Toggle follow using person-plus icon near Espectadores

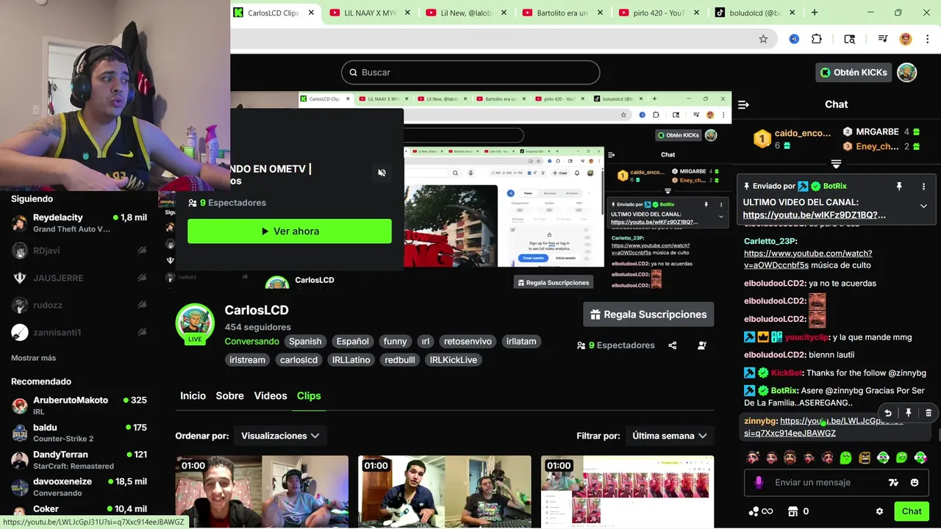[x=702, y=345]
